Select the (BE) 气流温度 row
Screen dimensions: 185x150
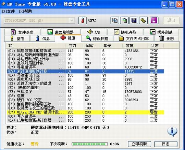(x=86, y=92)
